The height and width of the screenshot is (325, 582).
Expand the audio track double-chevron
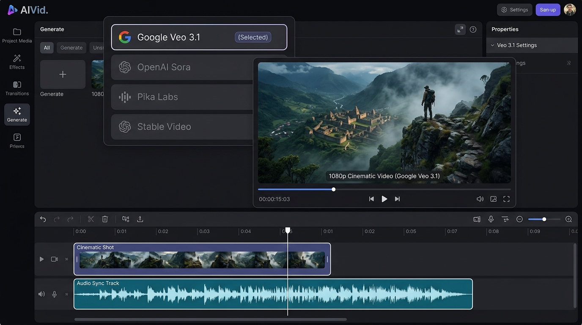coord(66,294)
